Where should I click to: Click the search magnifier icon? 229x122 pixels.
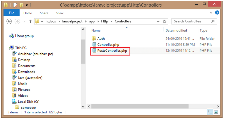pyautogui.click(x=213, y=21)
